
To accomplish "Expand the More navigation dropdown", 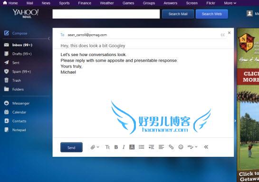I will click(230, 3).
